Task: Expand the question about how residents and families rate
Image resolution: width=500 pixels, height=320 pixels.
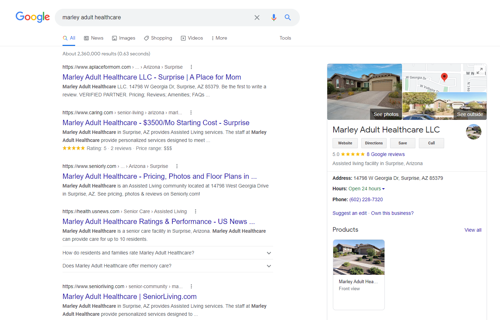Action: (168, 253)
